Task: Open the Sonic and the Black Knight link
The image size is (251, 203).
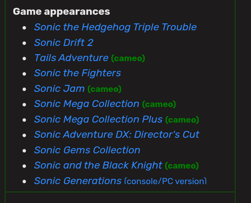Action: pos(98,165)
